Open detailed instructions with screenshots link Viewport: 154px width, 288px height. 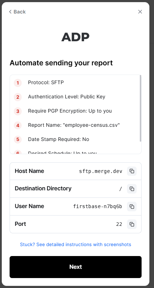pyautogui.click(x=76, y=245)
